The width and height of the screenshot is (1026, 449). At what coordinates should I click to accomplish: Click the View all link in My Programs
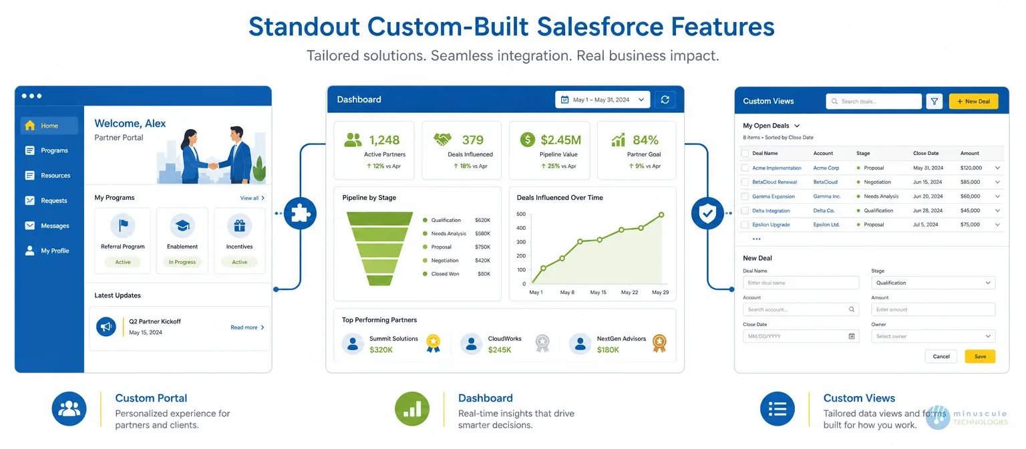click(252, 198)
